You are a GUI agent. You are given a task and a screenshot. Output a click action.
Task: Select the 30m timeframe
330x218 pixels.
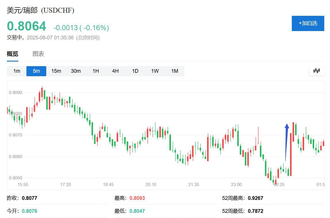[76, 71]
